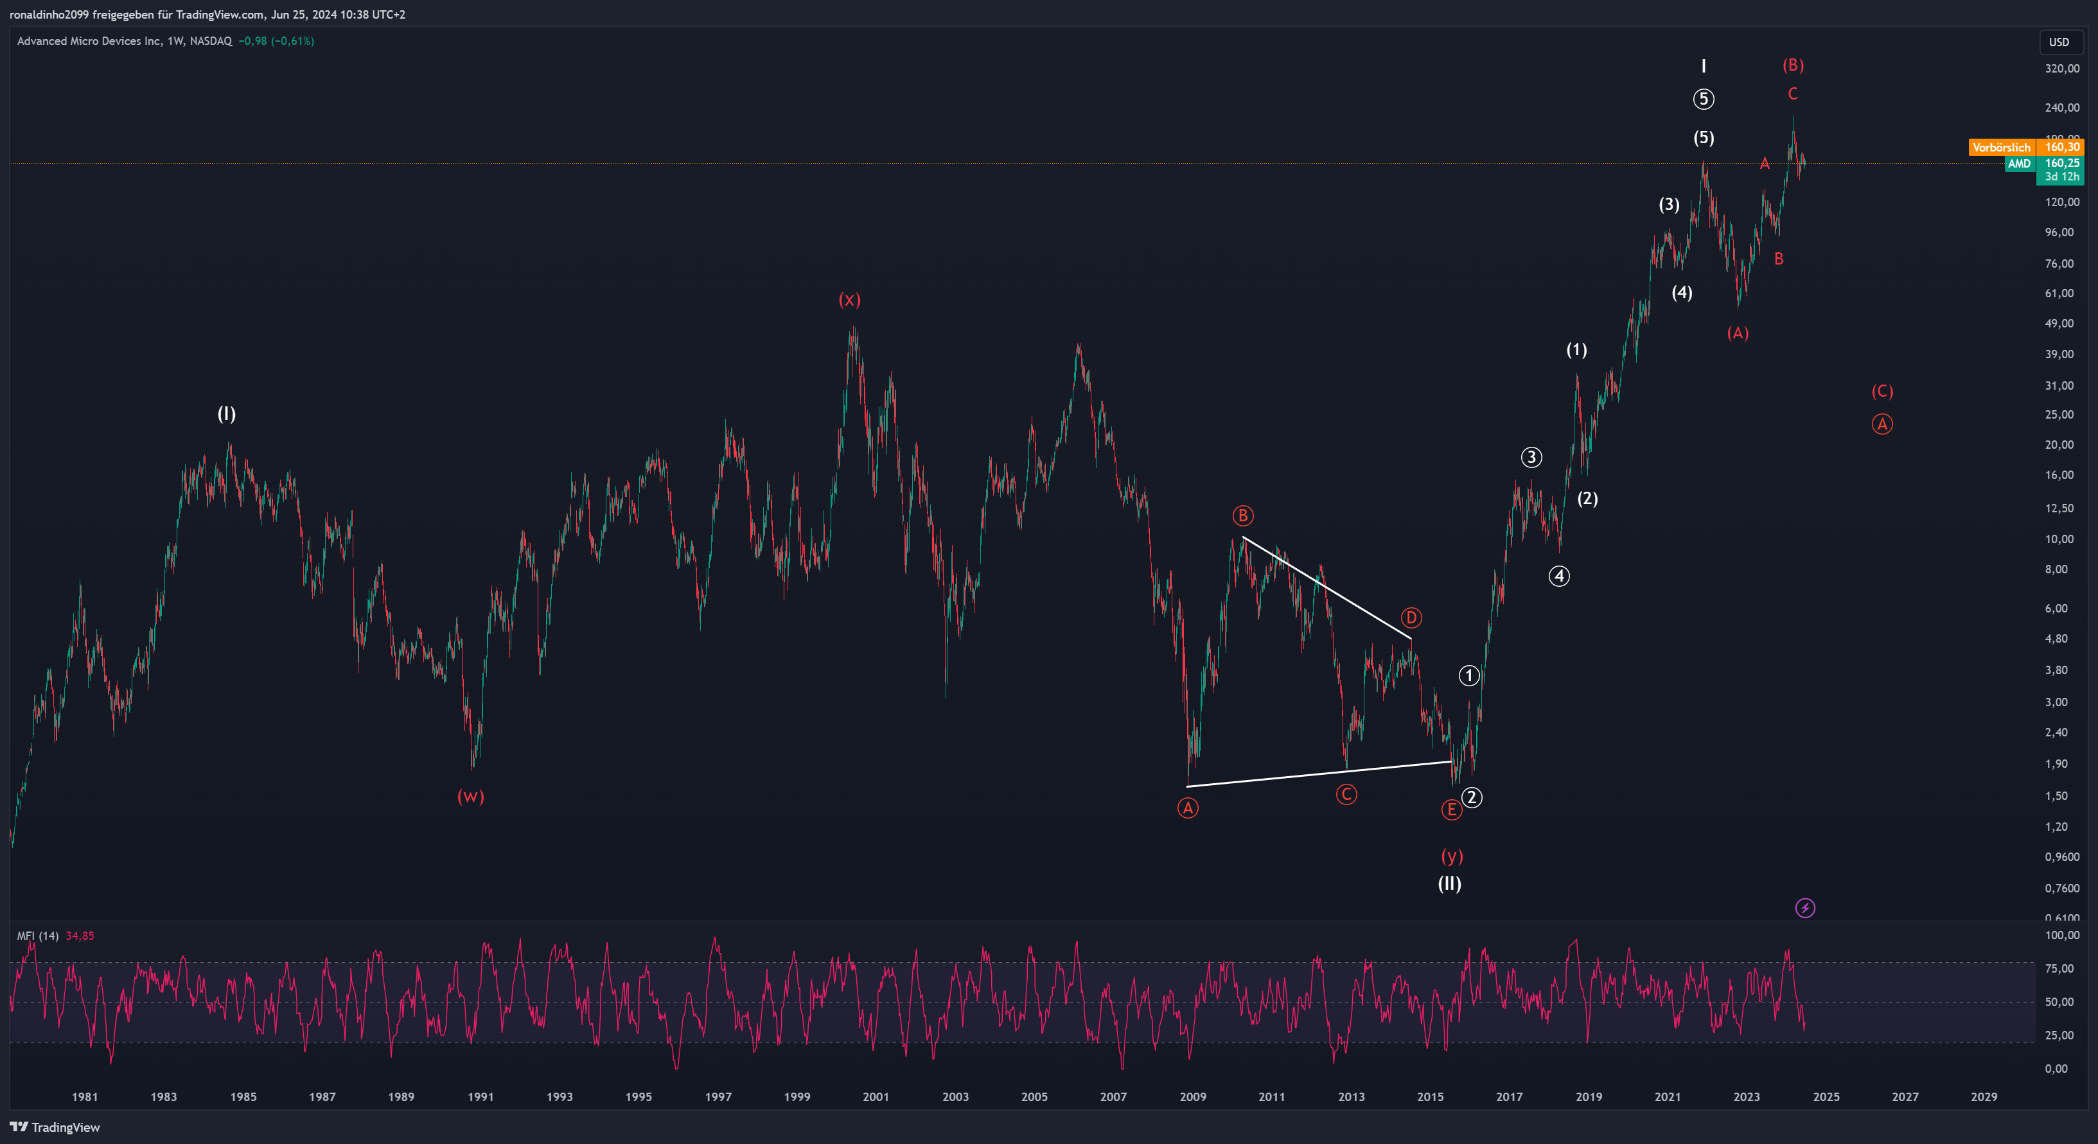Click the white (2) wave label
Screen dimensions: 2098x1144
[x=1587, y=498]
